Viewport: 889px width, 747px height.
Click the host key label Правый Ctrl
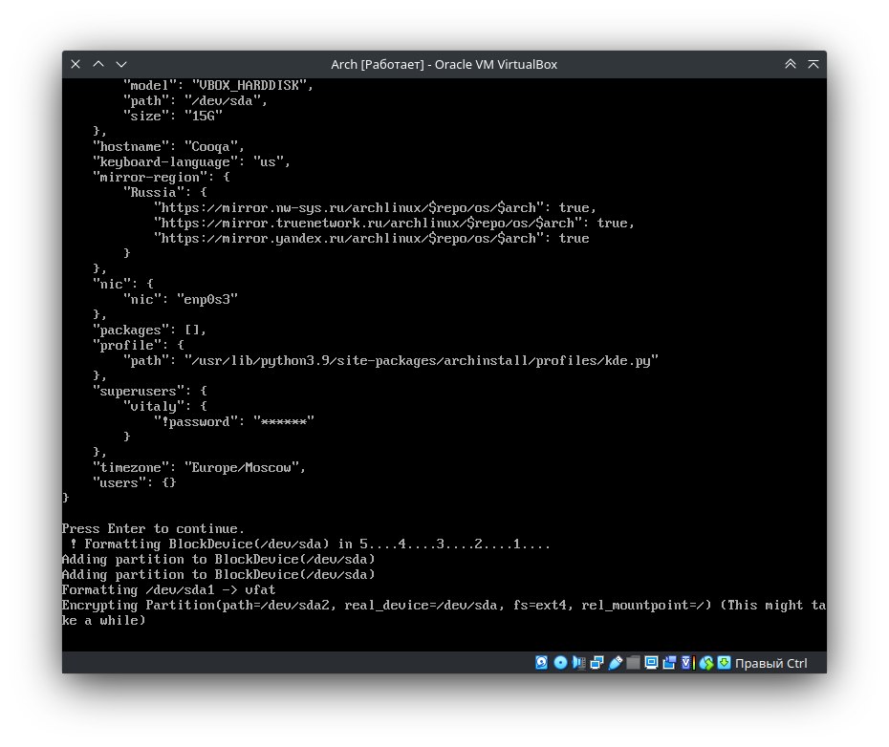point(771,663)
